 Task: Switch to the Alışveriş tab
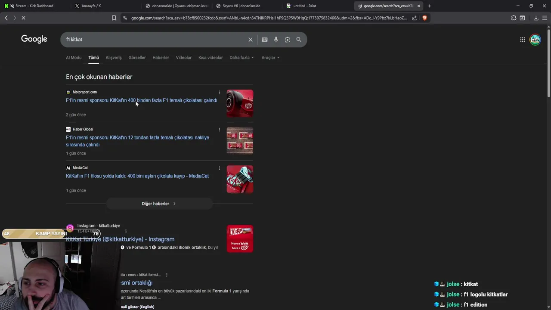click(x=114, y=58)
